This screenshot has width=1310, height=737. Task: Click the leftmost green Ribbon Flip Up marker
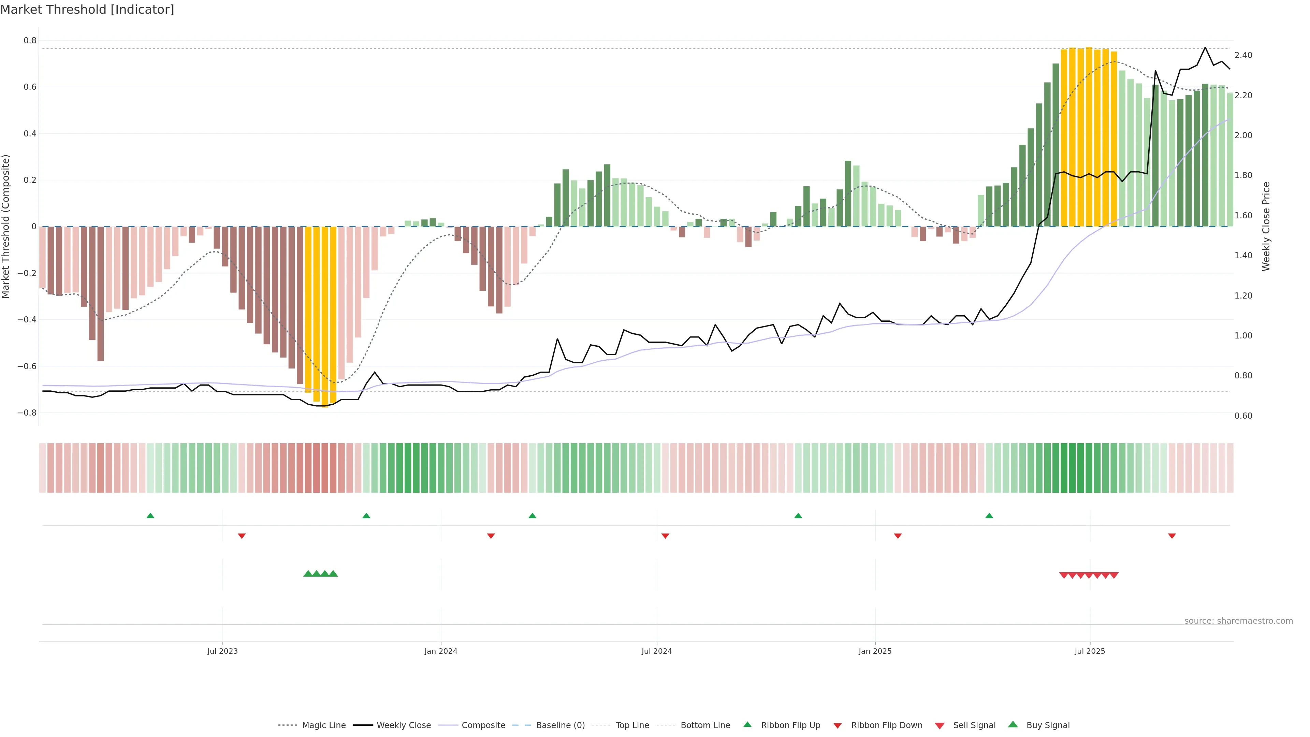pos(150,516)
